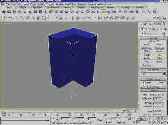Open the named selection sets dropdown
This screenshot has width=168, height=125.
coord(146,17)
